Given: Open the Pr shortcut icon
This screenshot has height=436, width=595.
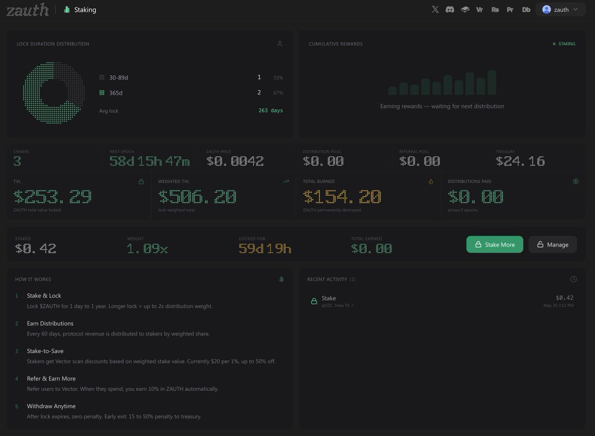Looking at the screenshot, I should pyautogui.click(x=510, y=9).
